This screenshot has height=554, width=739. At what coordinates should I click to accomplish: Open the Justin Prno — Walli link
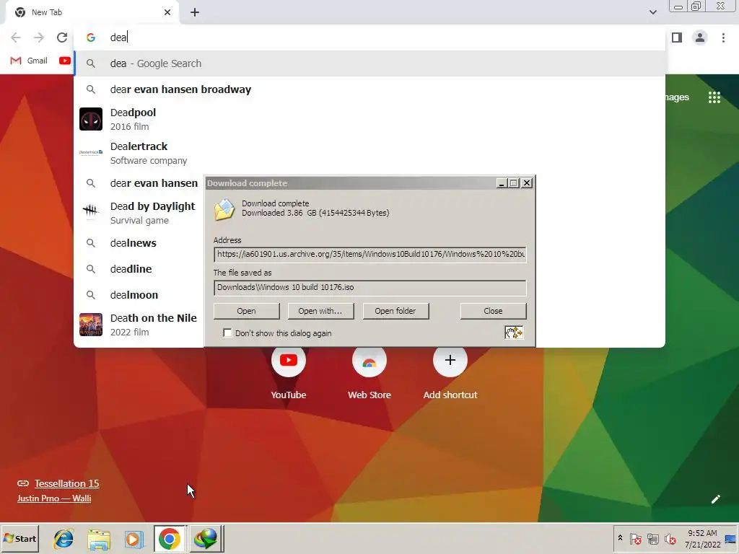coord(53,498)
